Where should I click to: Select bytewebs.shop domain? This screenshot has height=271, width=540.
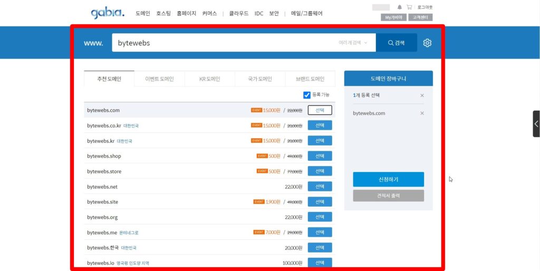(320, 156)
